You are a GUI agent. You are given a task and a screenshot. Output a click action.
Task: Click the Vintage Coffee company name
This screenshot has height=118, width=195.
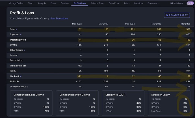pyautogui.click(x=16, y=3)
